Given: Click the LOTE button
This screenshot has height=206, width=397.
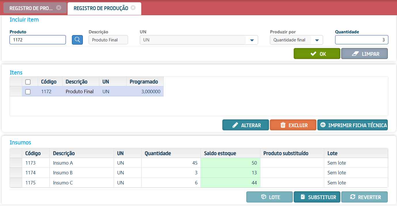Looking at the screenshot, I should click(x=270, y=197).
